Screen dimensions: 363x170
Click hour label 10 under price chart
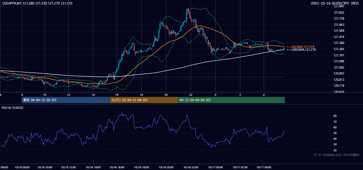point(45,95)
